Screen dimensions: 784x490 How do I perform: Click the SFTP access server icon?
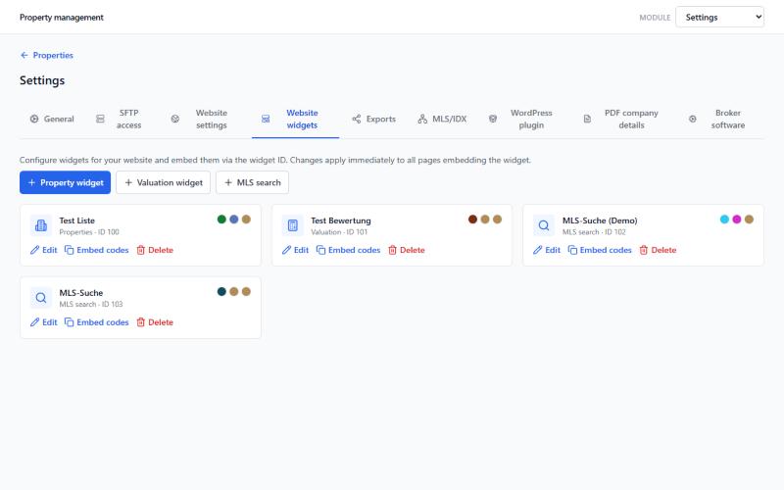pyautogui.click(x=101, y=119)
